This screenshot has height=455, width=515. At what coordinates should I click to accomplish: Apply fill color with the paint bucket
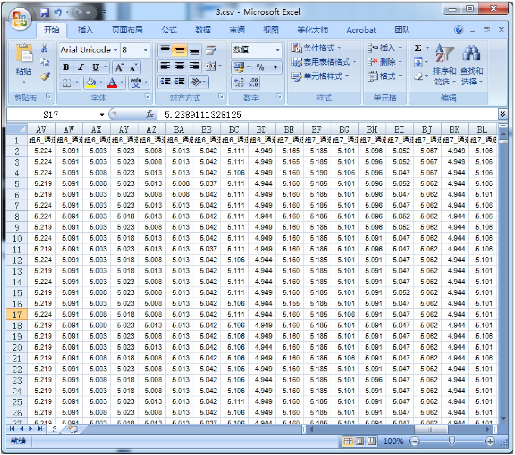(91, 83)
